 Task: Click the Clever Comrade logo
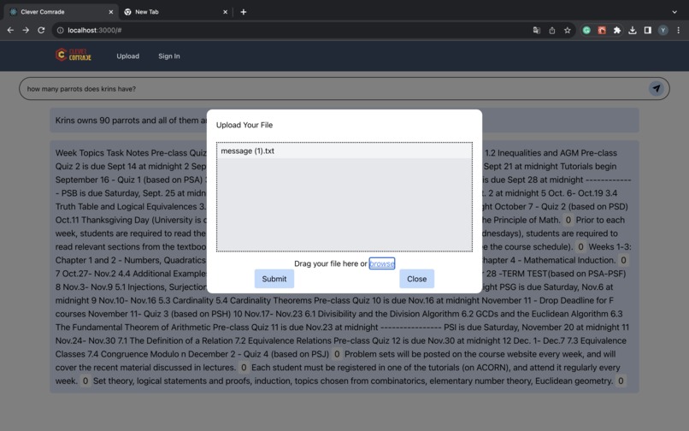(x=74, y=56)
